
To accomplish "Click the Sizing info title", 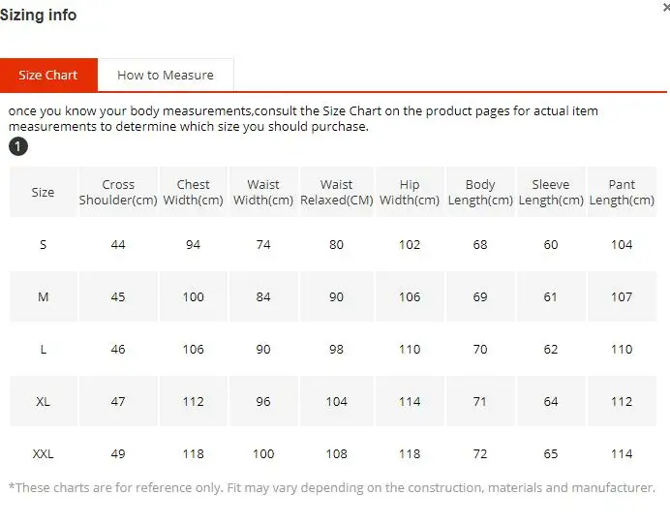I will (x=39, y=15).
